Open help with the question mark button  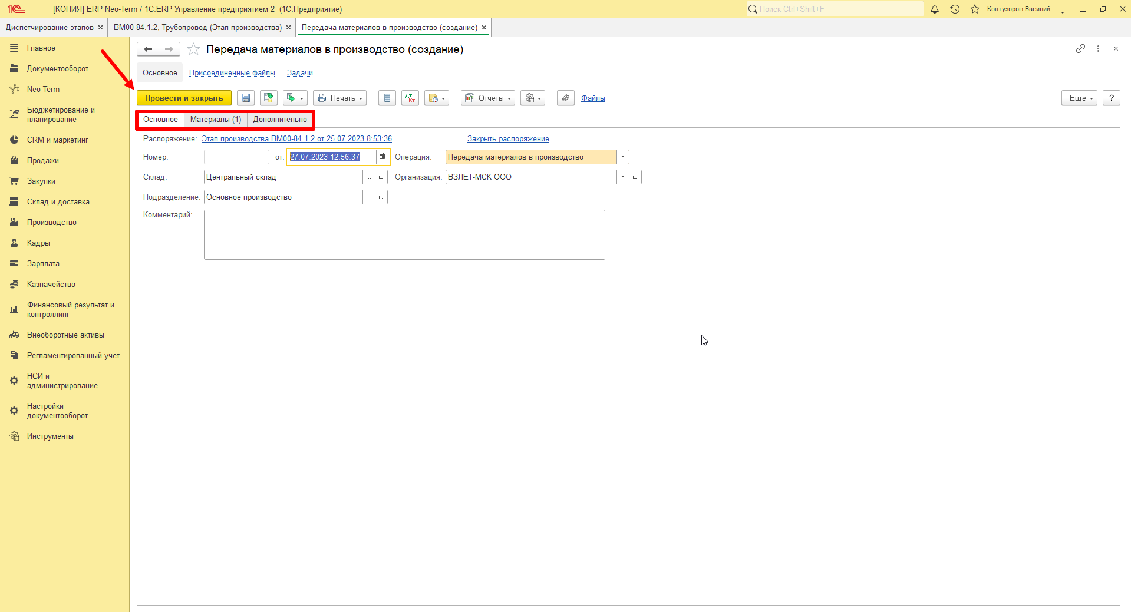point(1112,98)
